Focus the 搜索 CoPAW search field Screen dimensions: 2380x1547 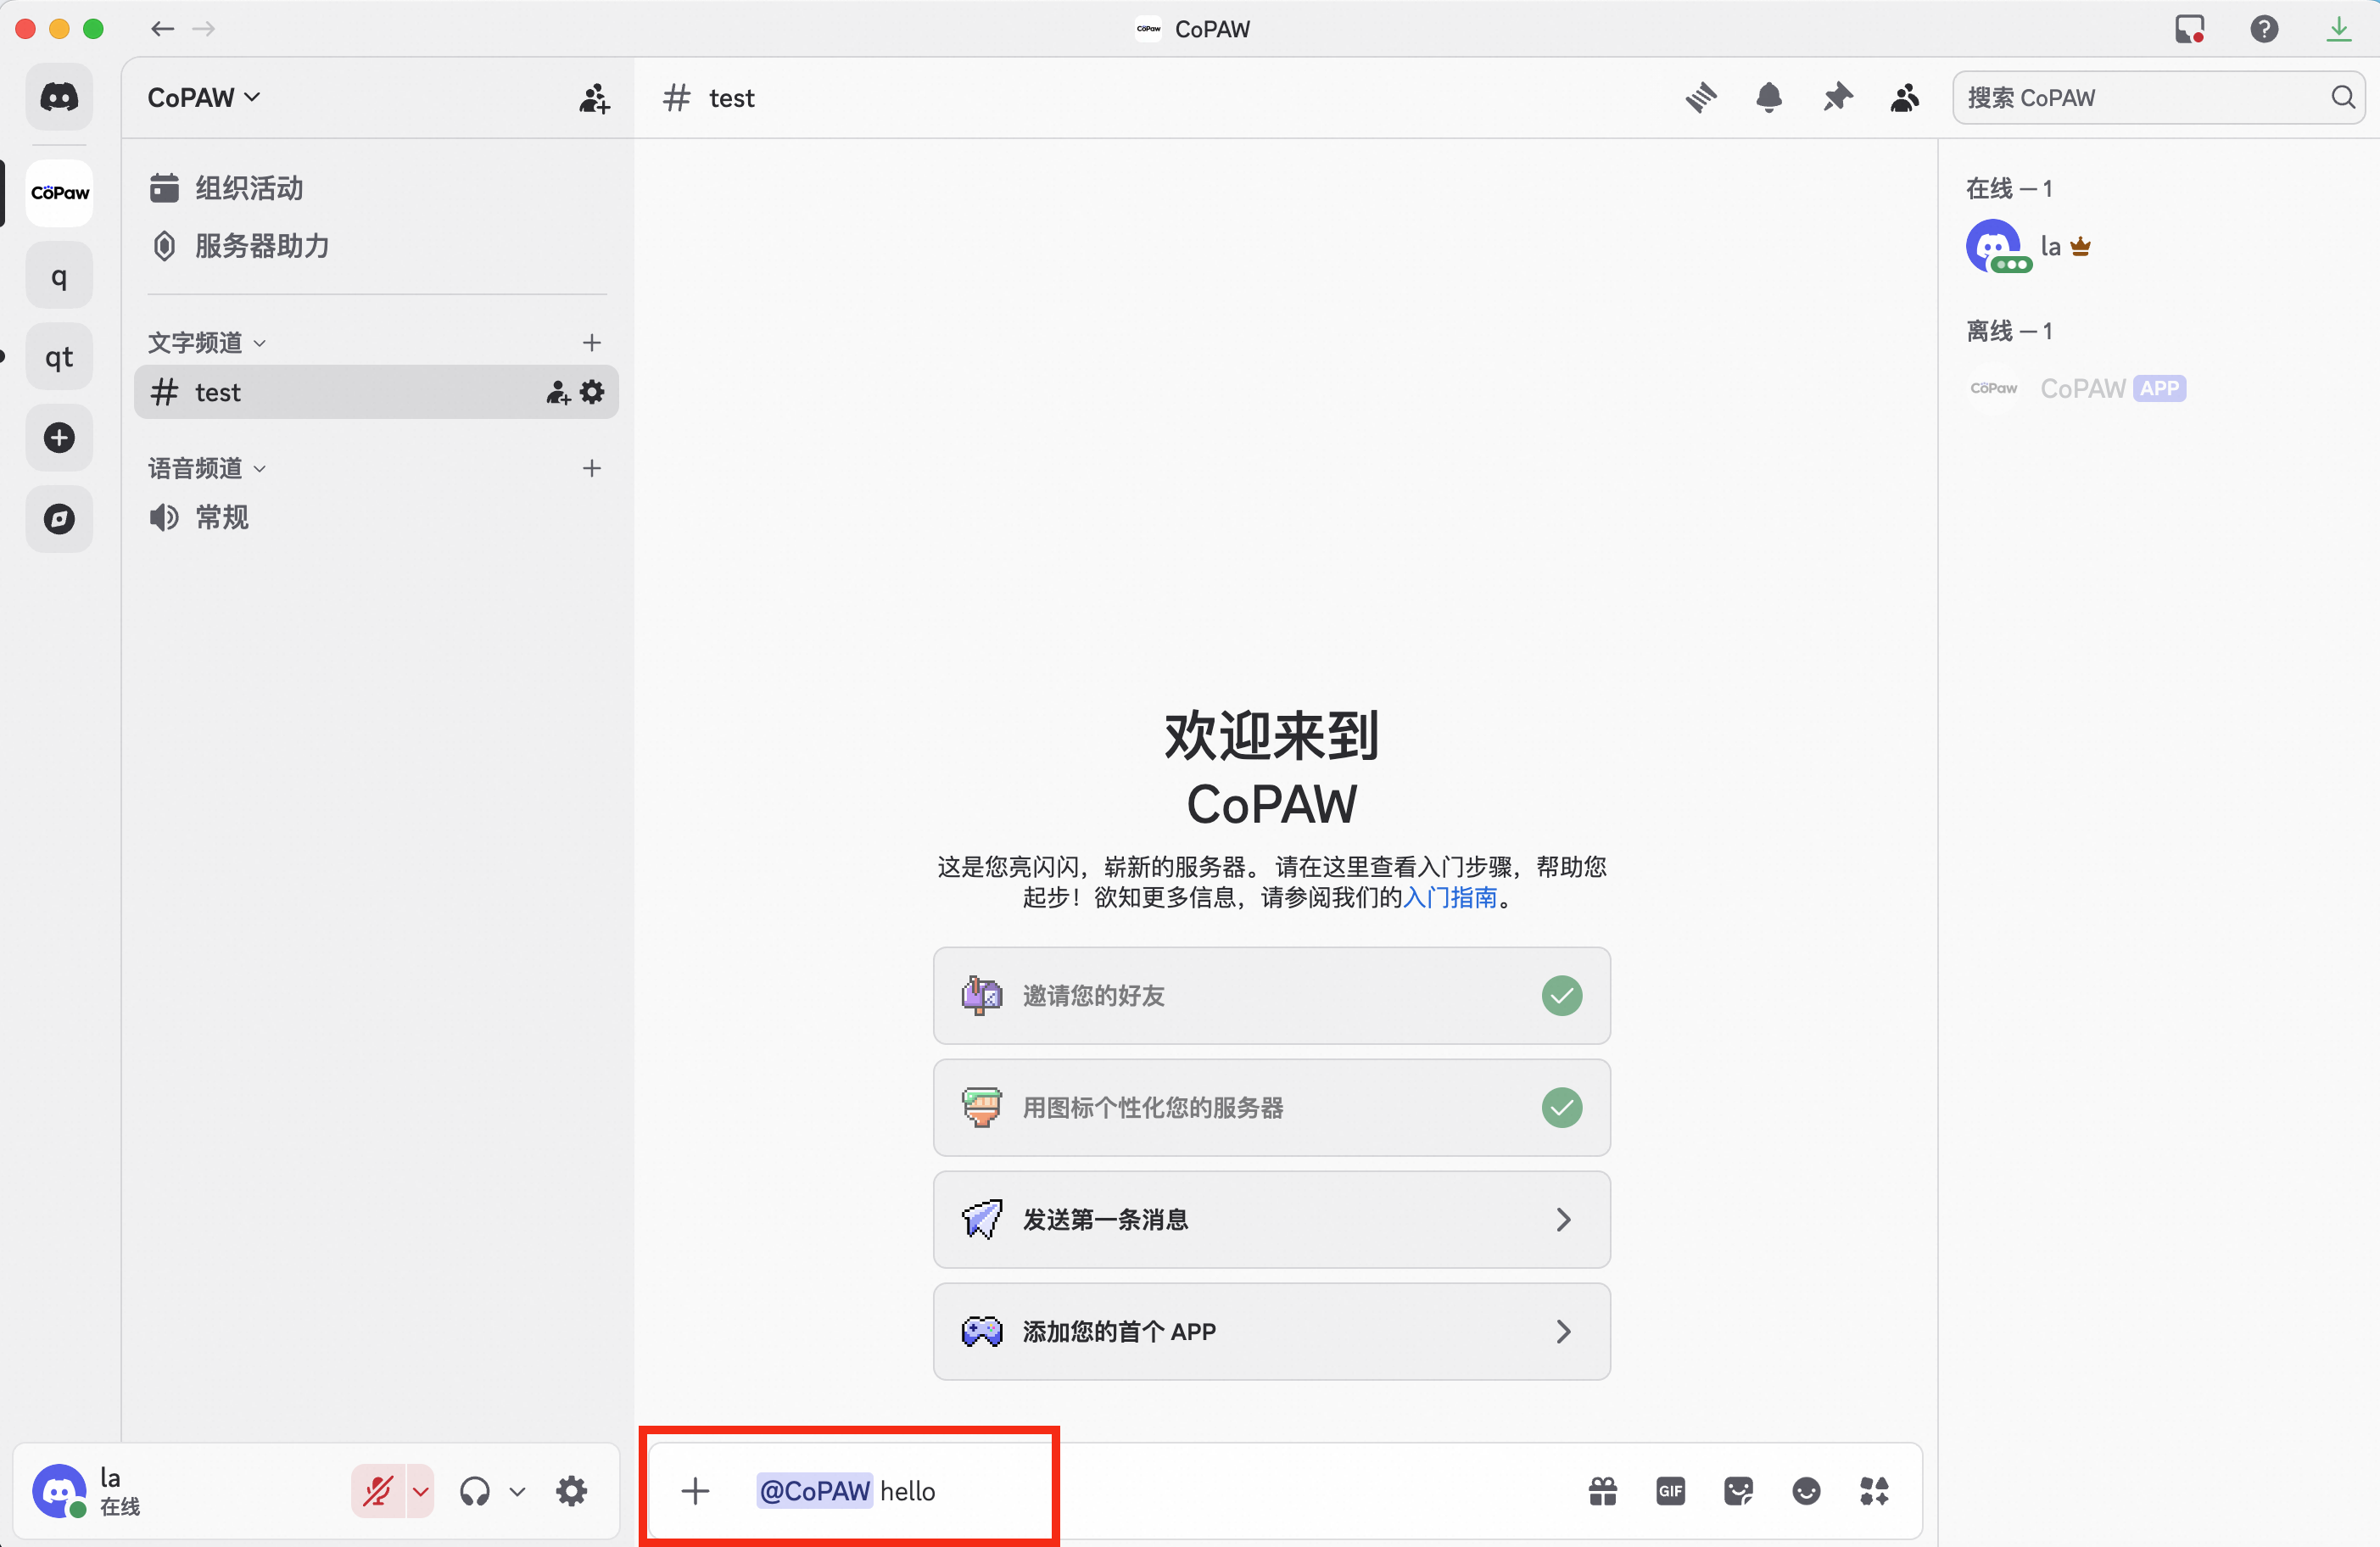click(2158, 97)
